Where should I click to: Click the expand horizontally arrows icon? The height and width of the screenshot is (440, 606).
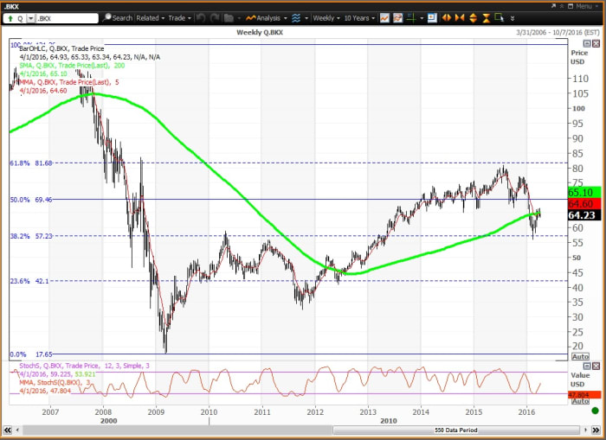[x=447, y=18]
